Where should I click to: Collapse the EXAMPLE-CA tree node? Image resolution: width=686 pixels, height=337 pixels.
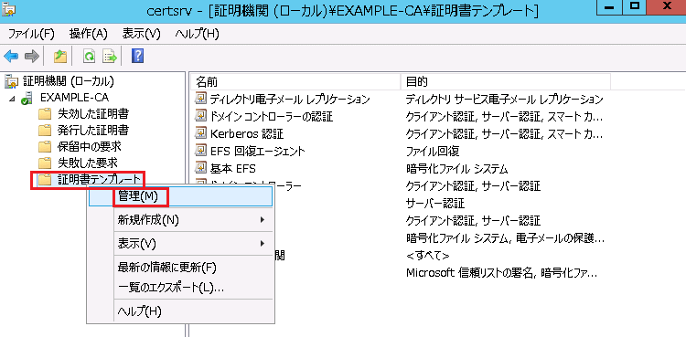tap(11, 99)
